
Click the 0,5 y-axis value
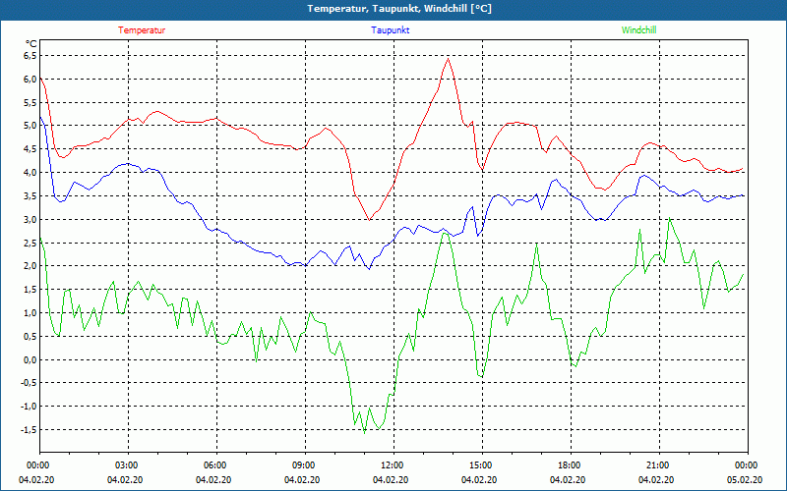coord(30,336)
